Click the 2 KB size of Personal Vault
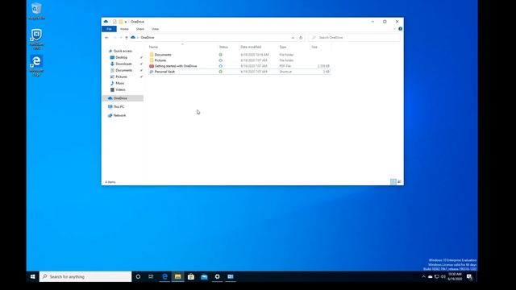516x290 pixels. [x=326, y=72]
